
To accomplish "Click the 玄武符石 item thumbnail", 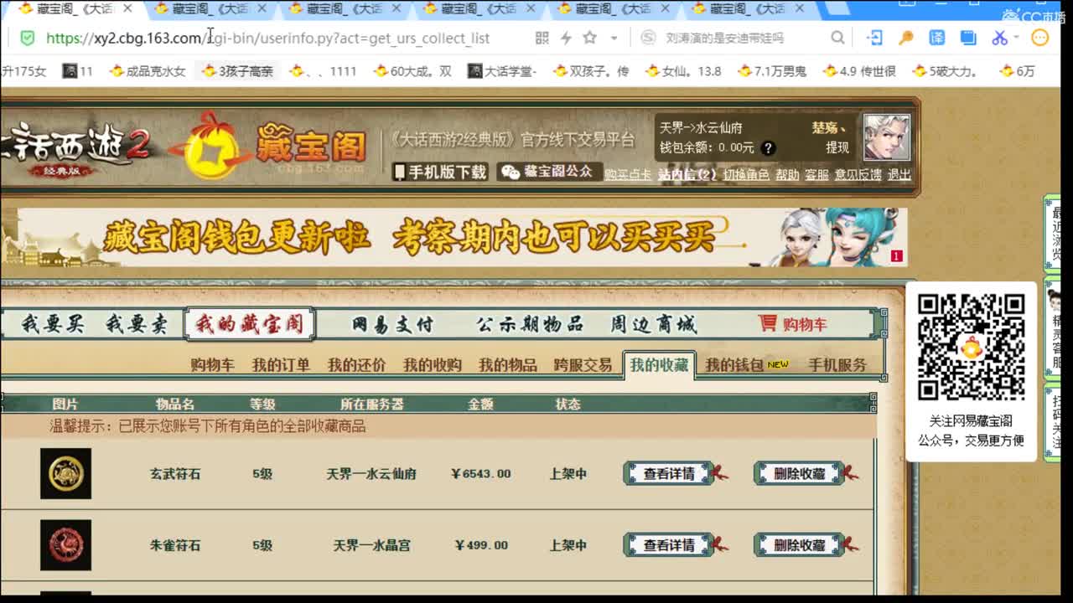I will tap(65, 473).
